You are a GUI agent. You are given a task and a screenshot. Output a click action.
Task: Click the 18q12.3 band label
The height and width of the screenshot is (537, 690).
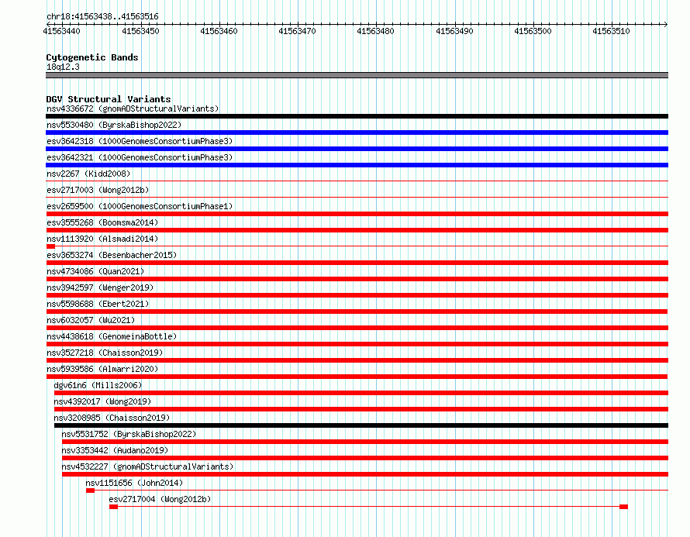point(63,67)
